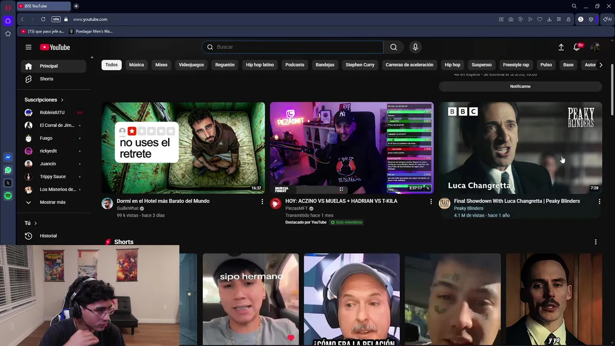Open the bookmarks star icon in sidebar
615x346 pixels.
8,34
